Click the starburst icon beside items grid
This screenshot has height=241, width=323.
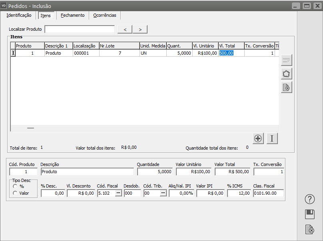(x=287, y=74)
